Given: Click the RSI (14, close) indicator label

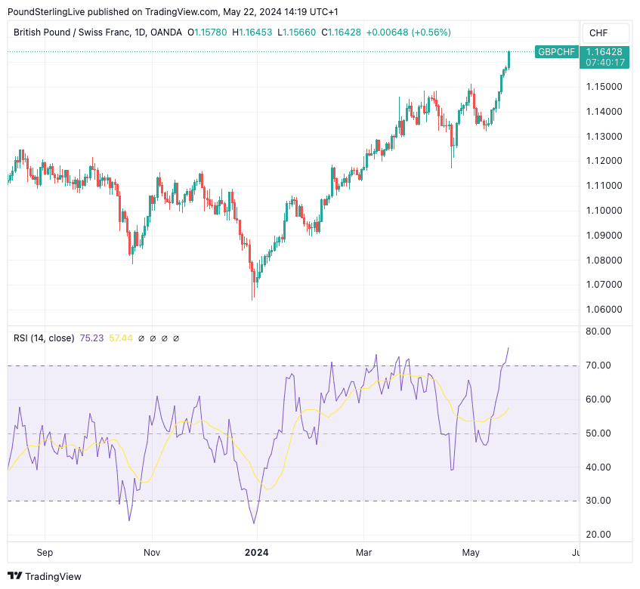Looking at the screenshot, I should point(44,338).
